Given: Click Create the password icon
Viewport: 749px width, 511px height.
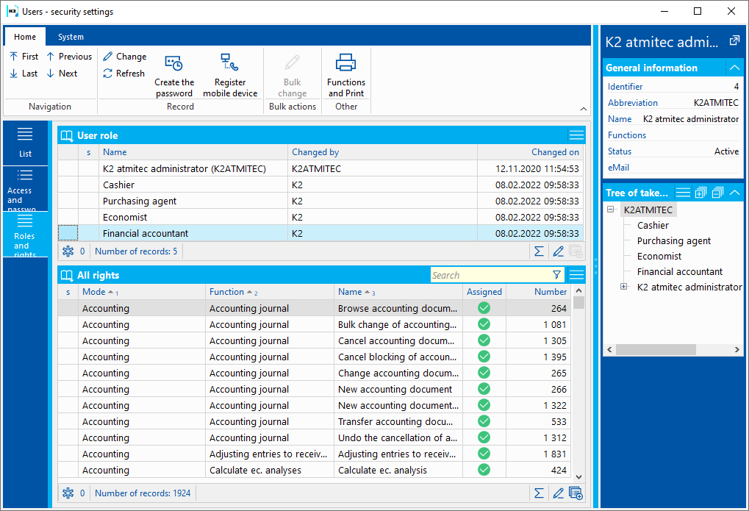Looking at the screenshot, I should coord(174,64).
